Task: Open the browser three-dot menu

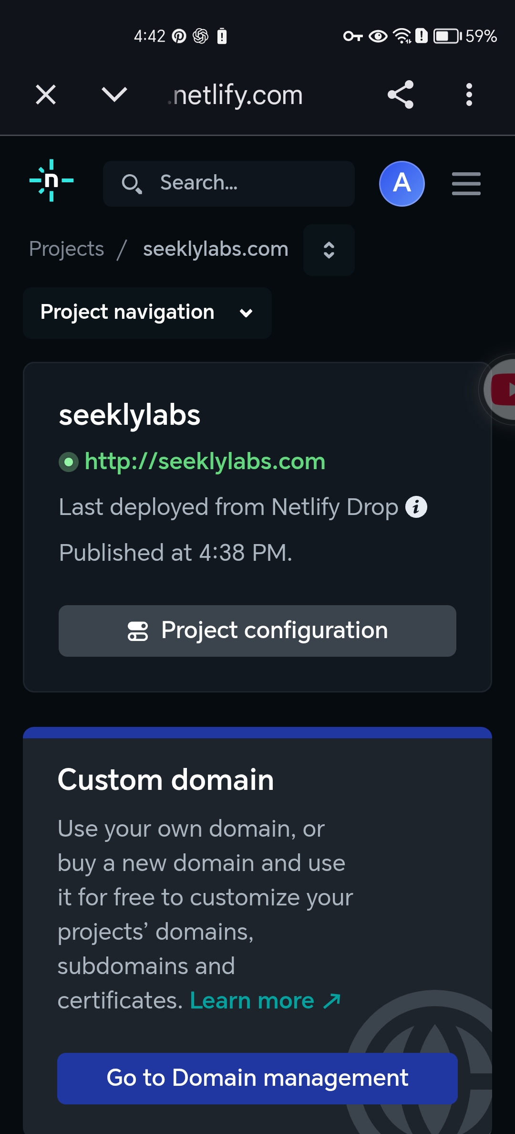Action: 469,94
